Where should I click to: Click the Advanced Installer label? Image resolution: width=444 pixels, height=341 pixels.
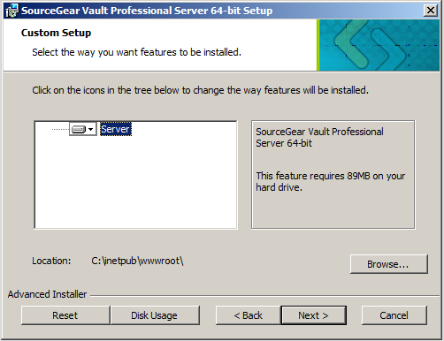coord(47,294)
